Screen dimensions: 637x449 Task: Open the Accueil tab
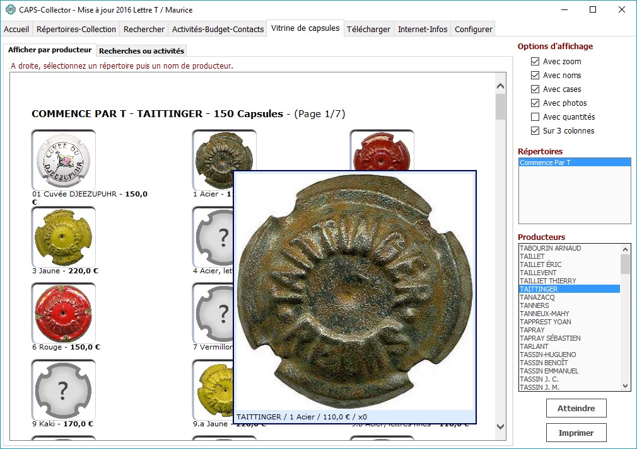16,29
